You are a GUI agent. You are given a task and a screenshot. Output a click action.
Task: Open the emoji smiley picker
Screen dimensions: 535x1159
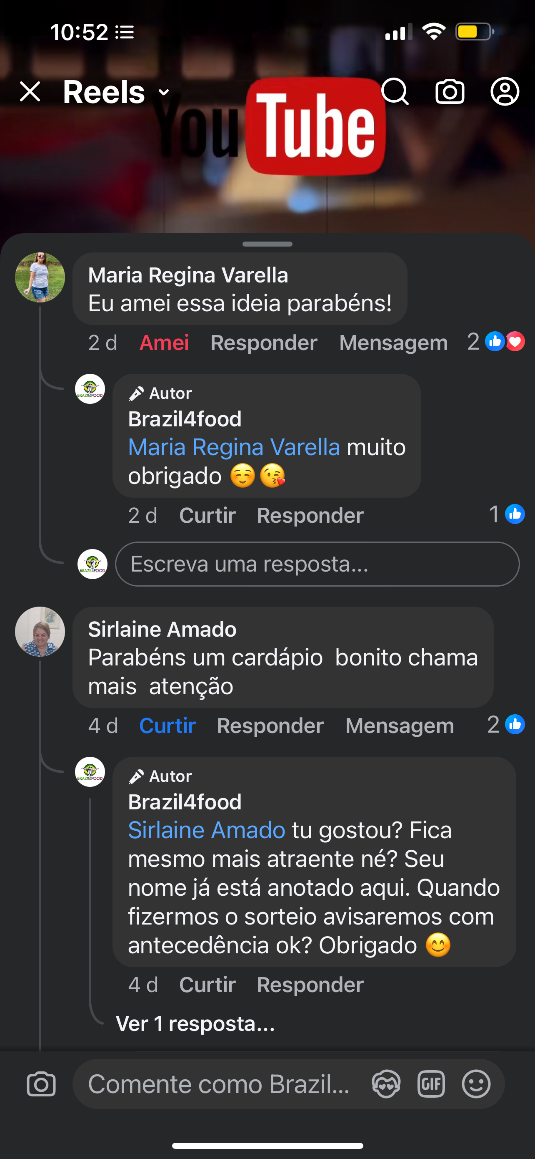[476, 1084]
